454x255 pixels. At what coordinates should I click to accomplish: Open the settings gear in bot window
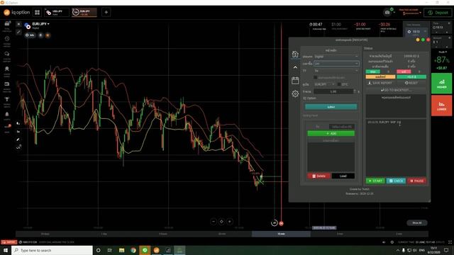(295, 93)
